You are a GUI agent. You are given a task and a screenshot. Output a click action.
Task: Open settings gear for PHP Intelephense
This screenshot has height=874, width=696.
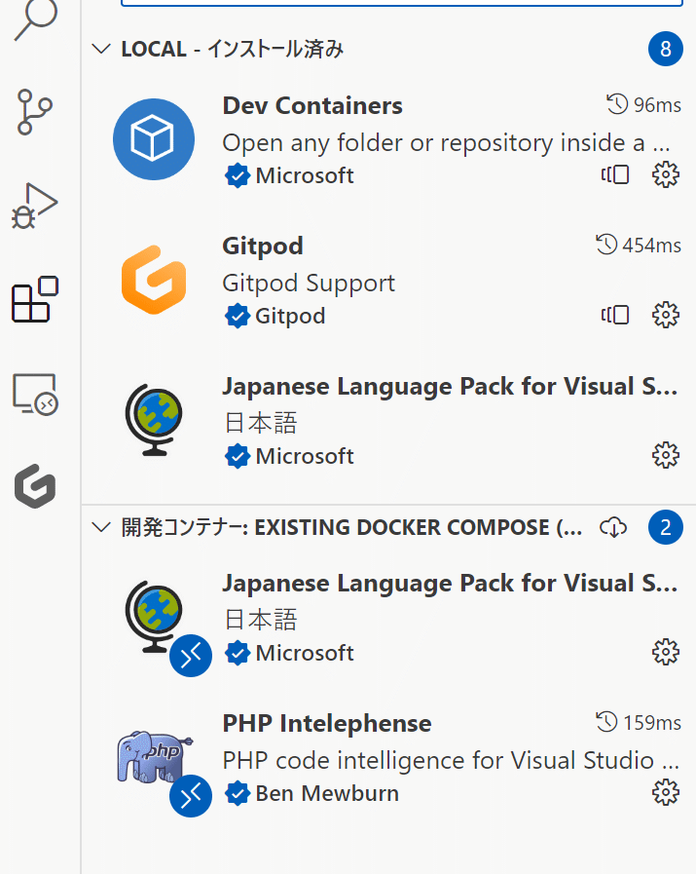coord(665,792)
